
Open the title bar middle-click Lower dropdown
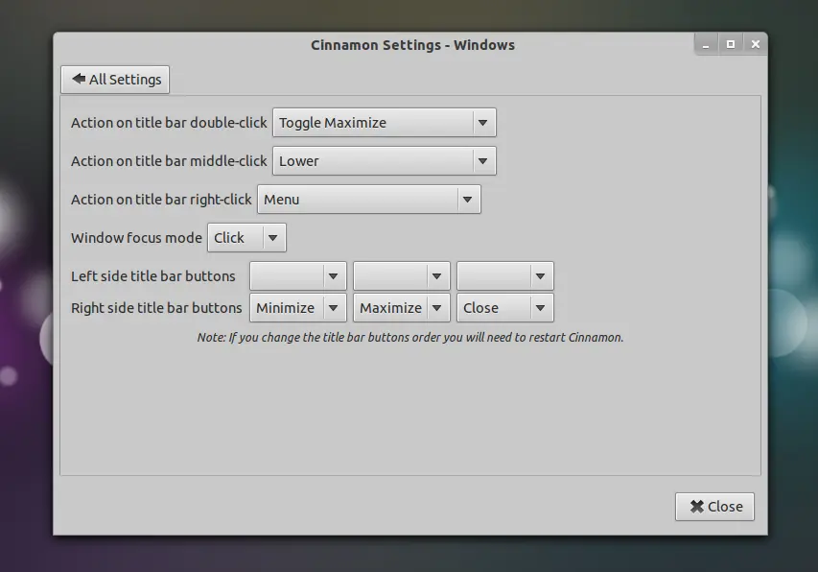coord(384,160)
